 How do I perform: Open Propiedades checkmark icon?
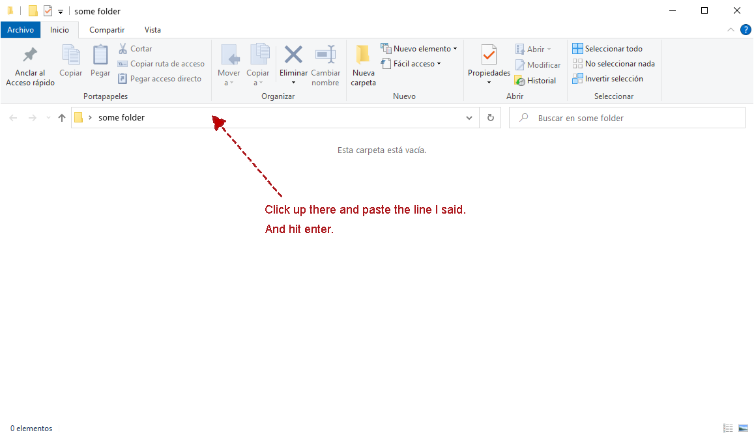pyautogui.click(x=489, y=56)
